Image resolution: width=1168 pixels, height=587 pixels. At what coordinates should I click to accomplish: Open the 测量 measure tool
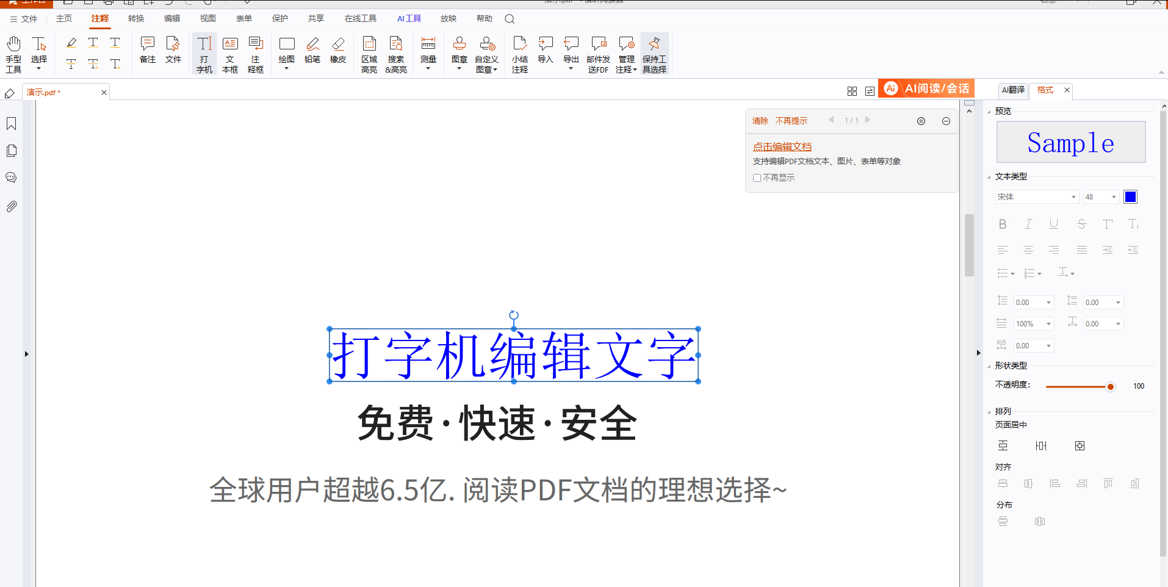coord(428,53)
